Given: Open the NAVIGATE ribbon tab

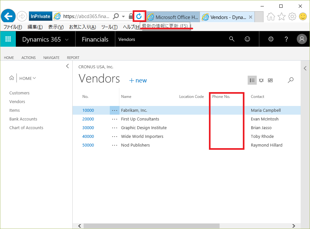Looking at the screenshot, I should click(x=51, y=58).
